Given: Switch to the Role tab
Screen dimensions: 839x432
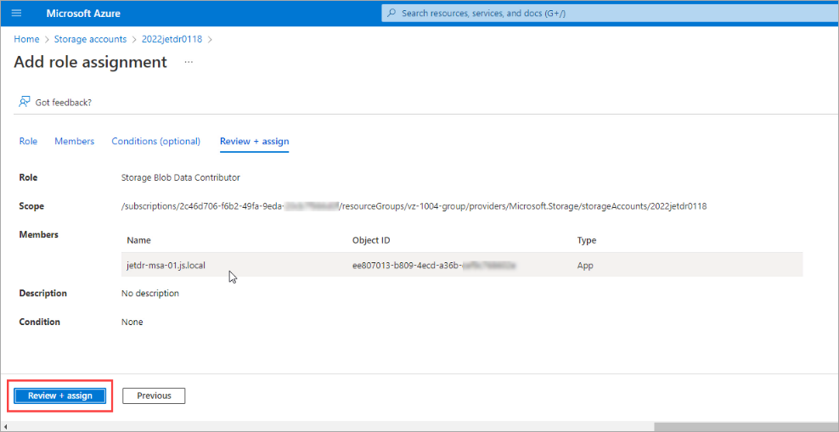Looking at the screenshot, I should coord(28,141).
